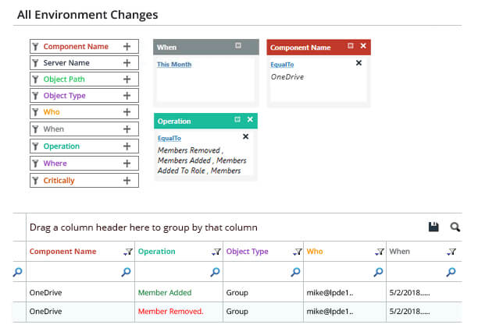Click search icon in When filter cell
This screenshot has height=335, width=478.
click(x=451, y=272)
